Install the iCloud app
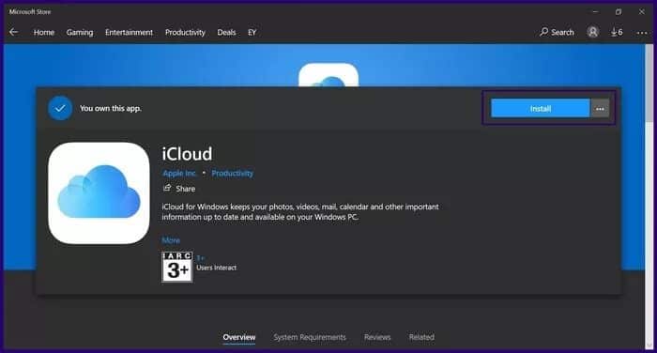The image size is (657, 353). [x=541, y=109]
